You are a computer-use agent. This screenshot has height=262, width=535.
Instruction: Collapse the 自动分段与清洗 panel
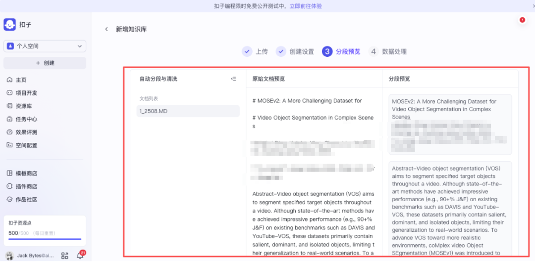(234, 79)
